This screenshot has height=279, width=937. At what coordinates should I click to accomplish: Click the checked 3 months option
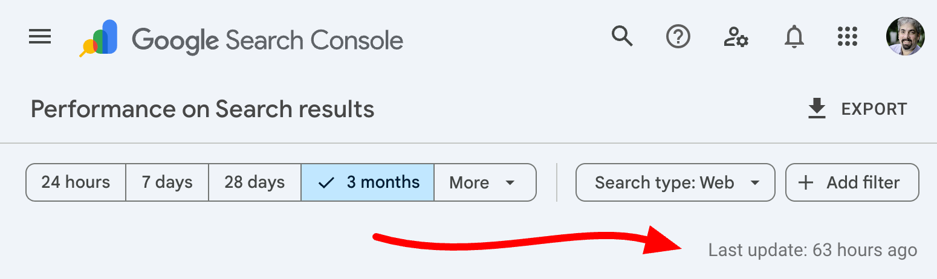368,182
